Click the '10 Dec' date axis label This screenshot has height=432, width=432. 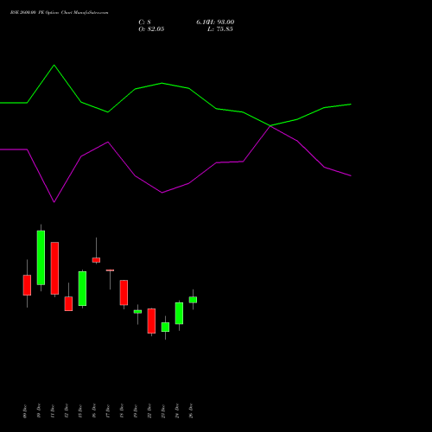point(39,411)
